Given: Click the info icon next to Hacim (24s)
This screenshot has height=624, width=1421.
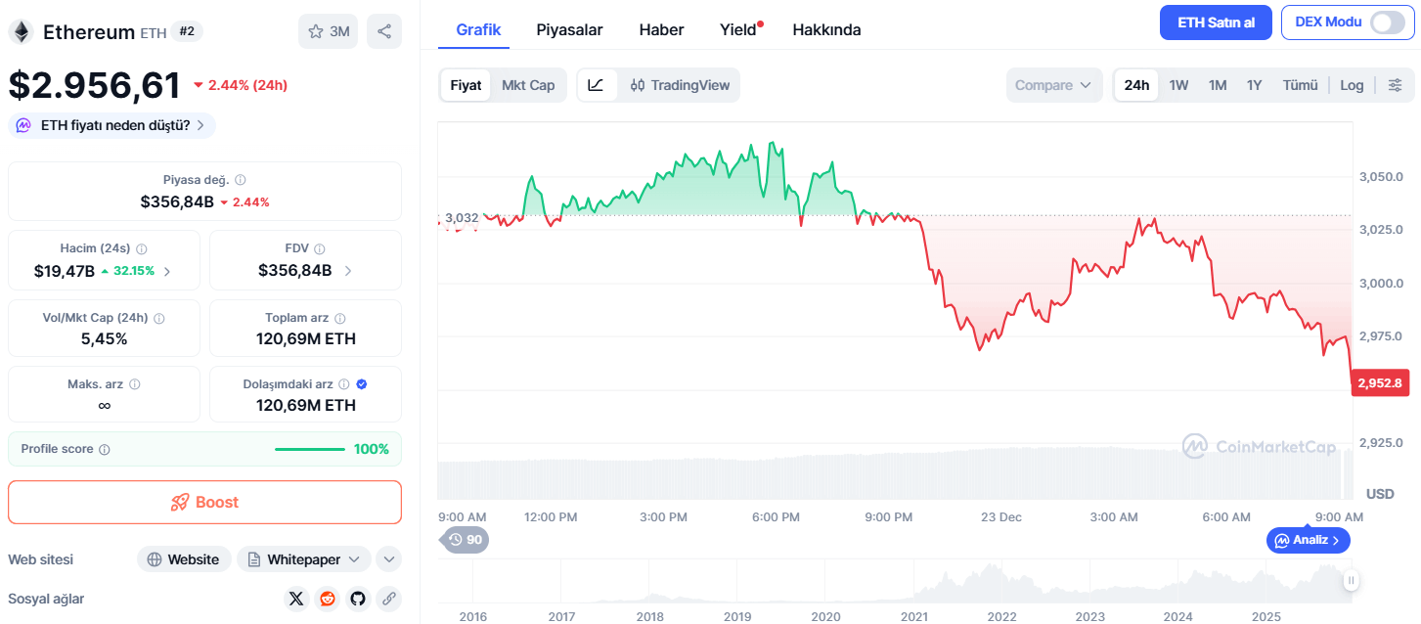Looking at the screenshot, I should [x=142, y=249].
